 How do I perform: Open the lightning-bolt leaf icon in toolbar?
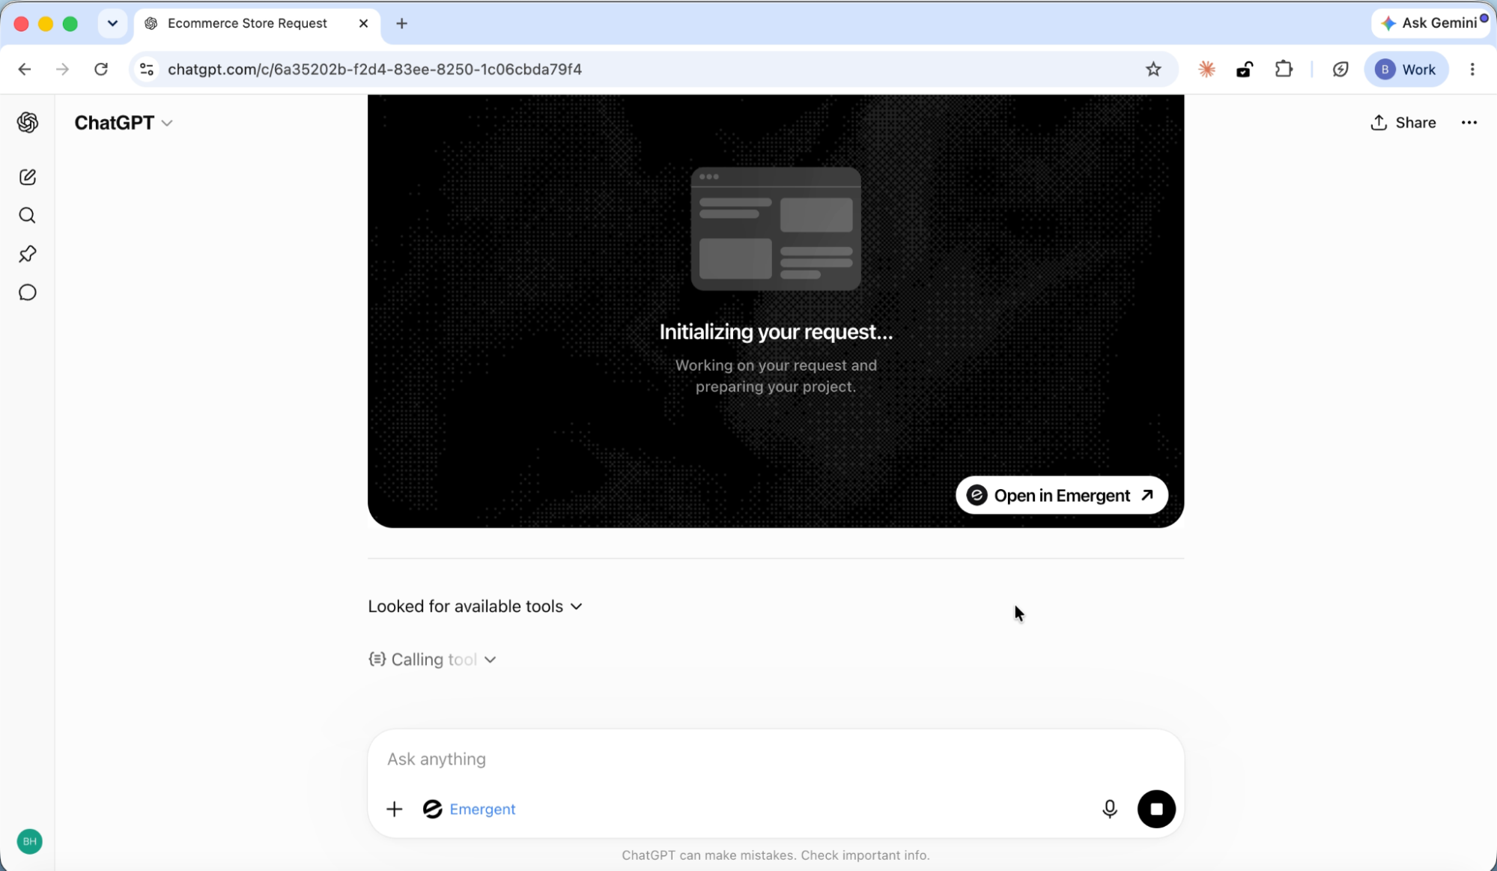(1340, 69)
